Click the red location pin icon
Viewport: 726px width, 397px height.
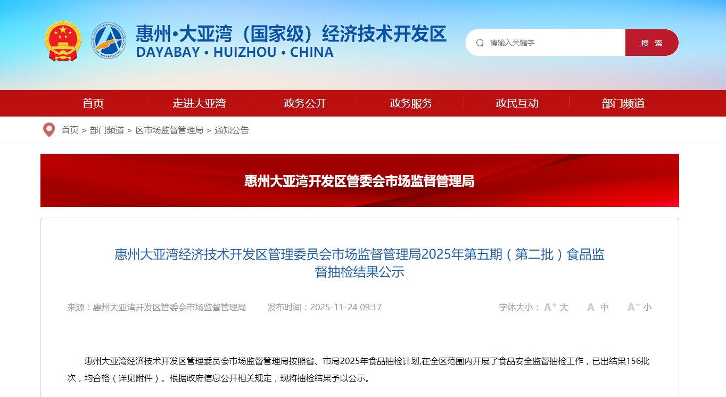(49, 130)
